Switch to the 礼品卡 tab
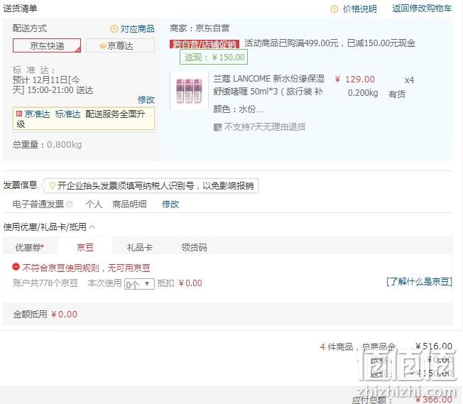Screen dimensions: 463x404 click(x=140, y=248)
